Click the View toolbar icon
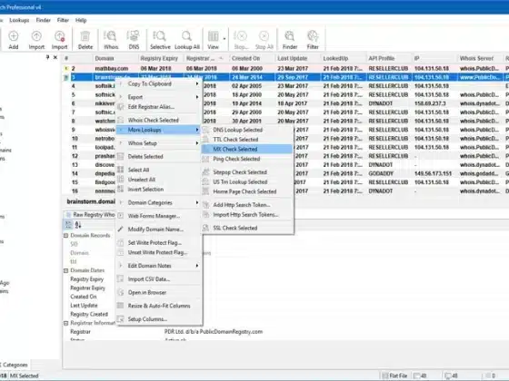Image resolution: width=509 pixels, height=381 pixels. tap(214, 40)
